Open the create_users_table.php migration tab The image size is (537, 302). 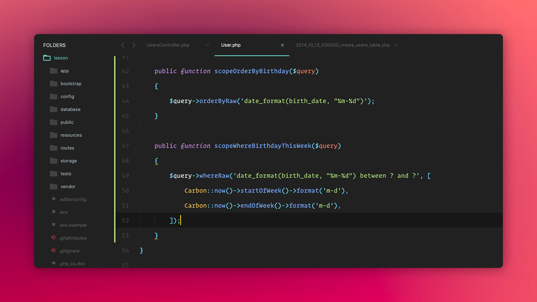coord(343,45)
